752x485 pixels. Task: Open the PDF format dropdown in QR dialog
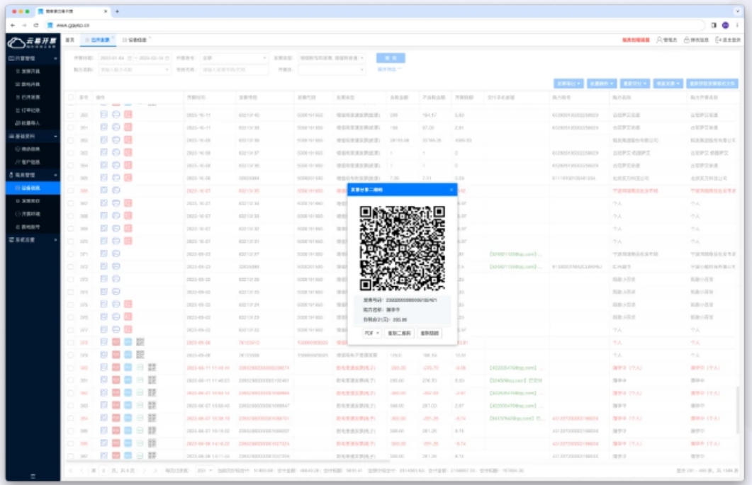371,333
